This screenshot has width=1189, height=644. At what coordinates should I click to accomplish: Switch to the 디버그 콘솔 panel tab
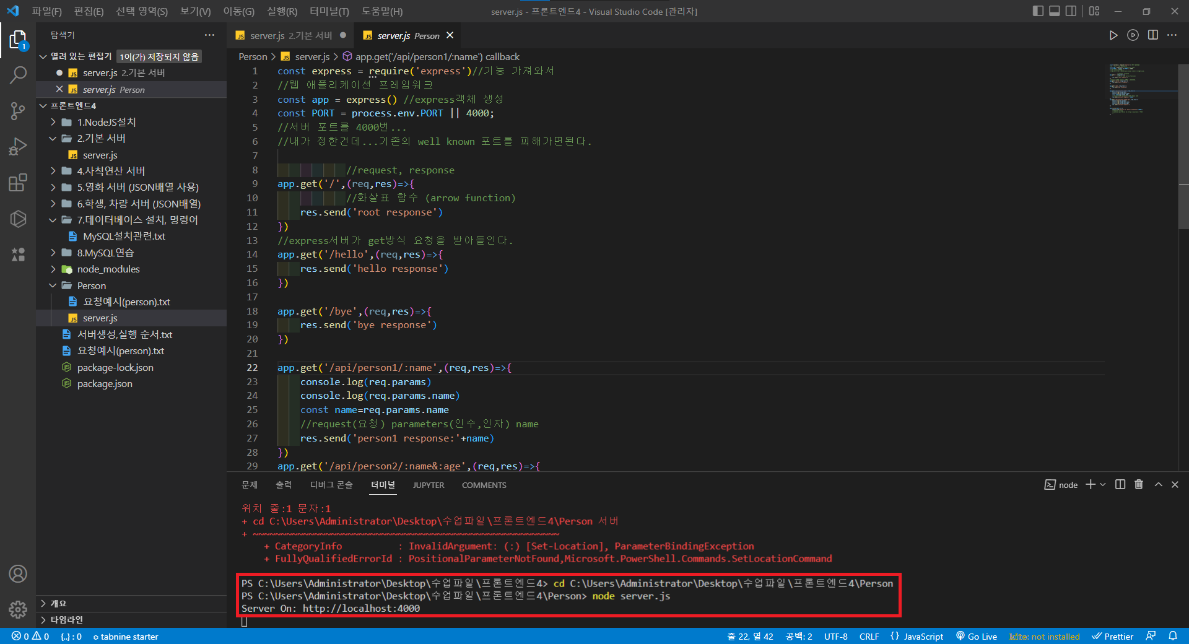331,485
